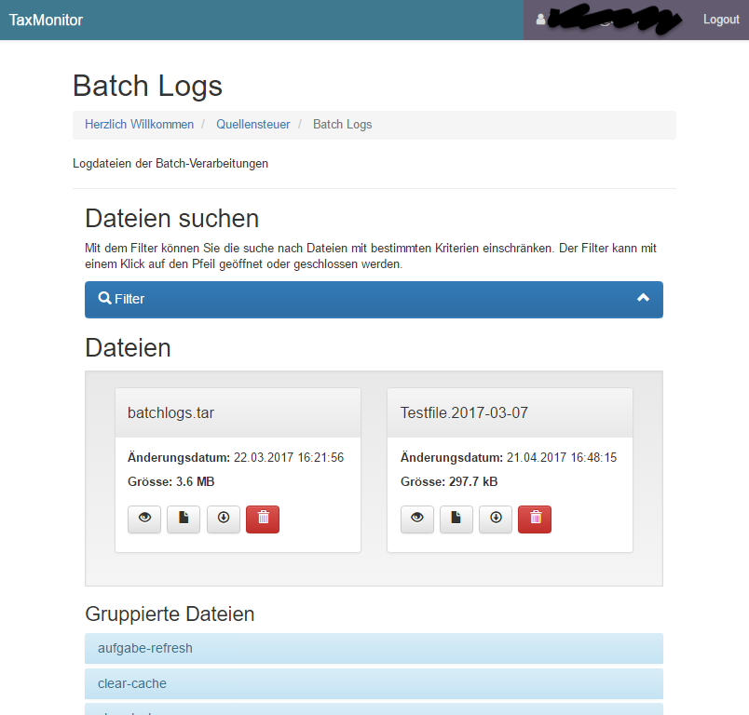Collapse the Filter panel with the chevron arrow

(643, 298)
